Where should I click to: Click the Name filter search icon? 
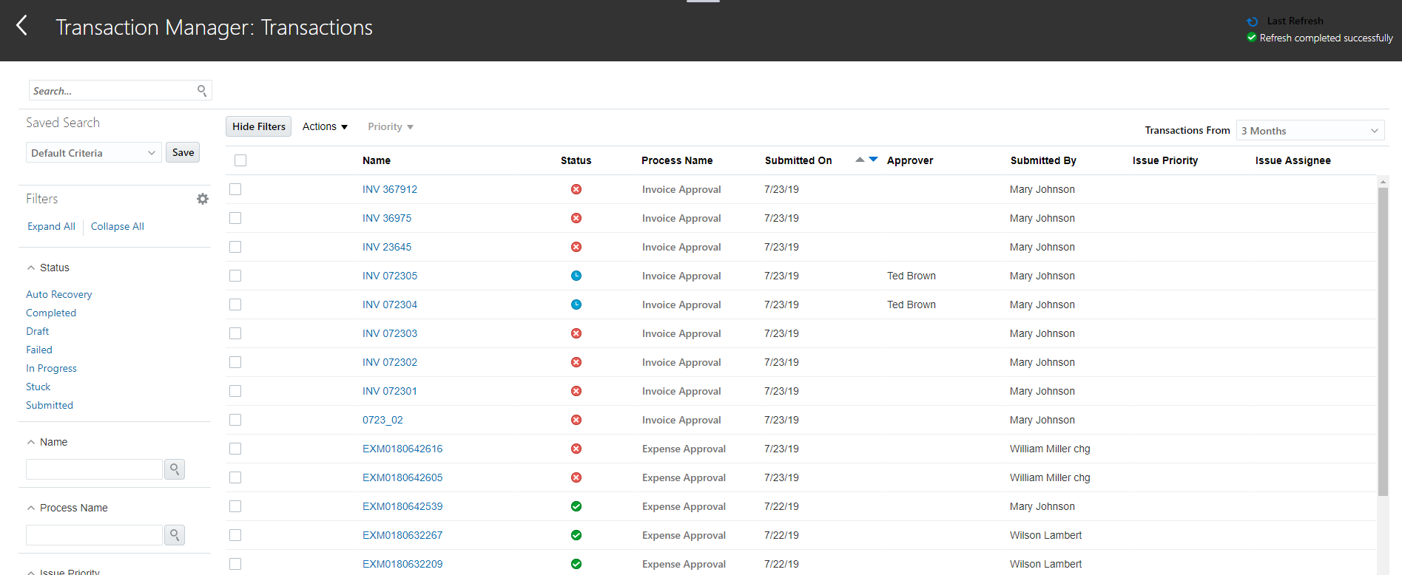(175, 469)
